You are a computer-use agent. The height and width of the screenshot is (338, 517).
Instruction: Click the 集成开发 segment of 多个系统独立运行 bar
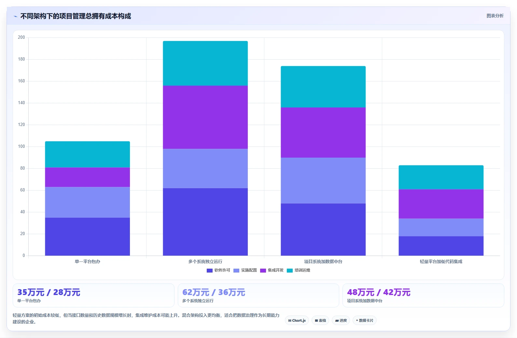click(205, 117)
